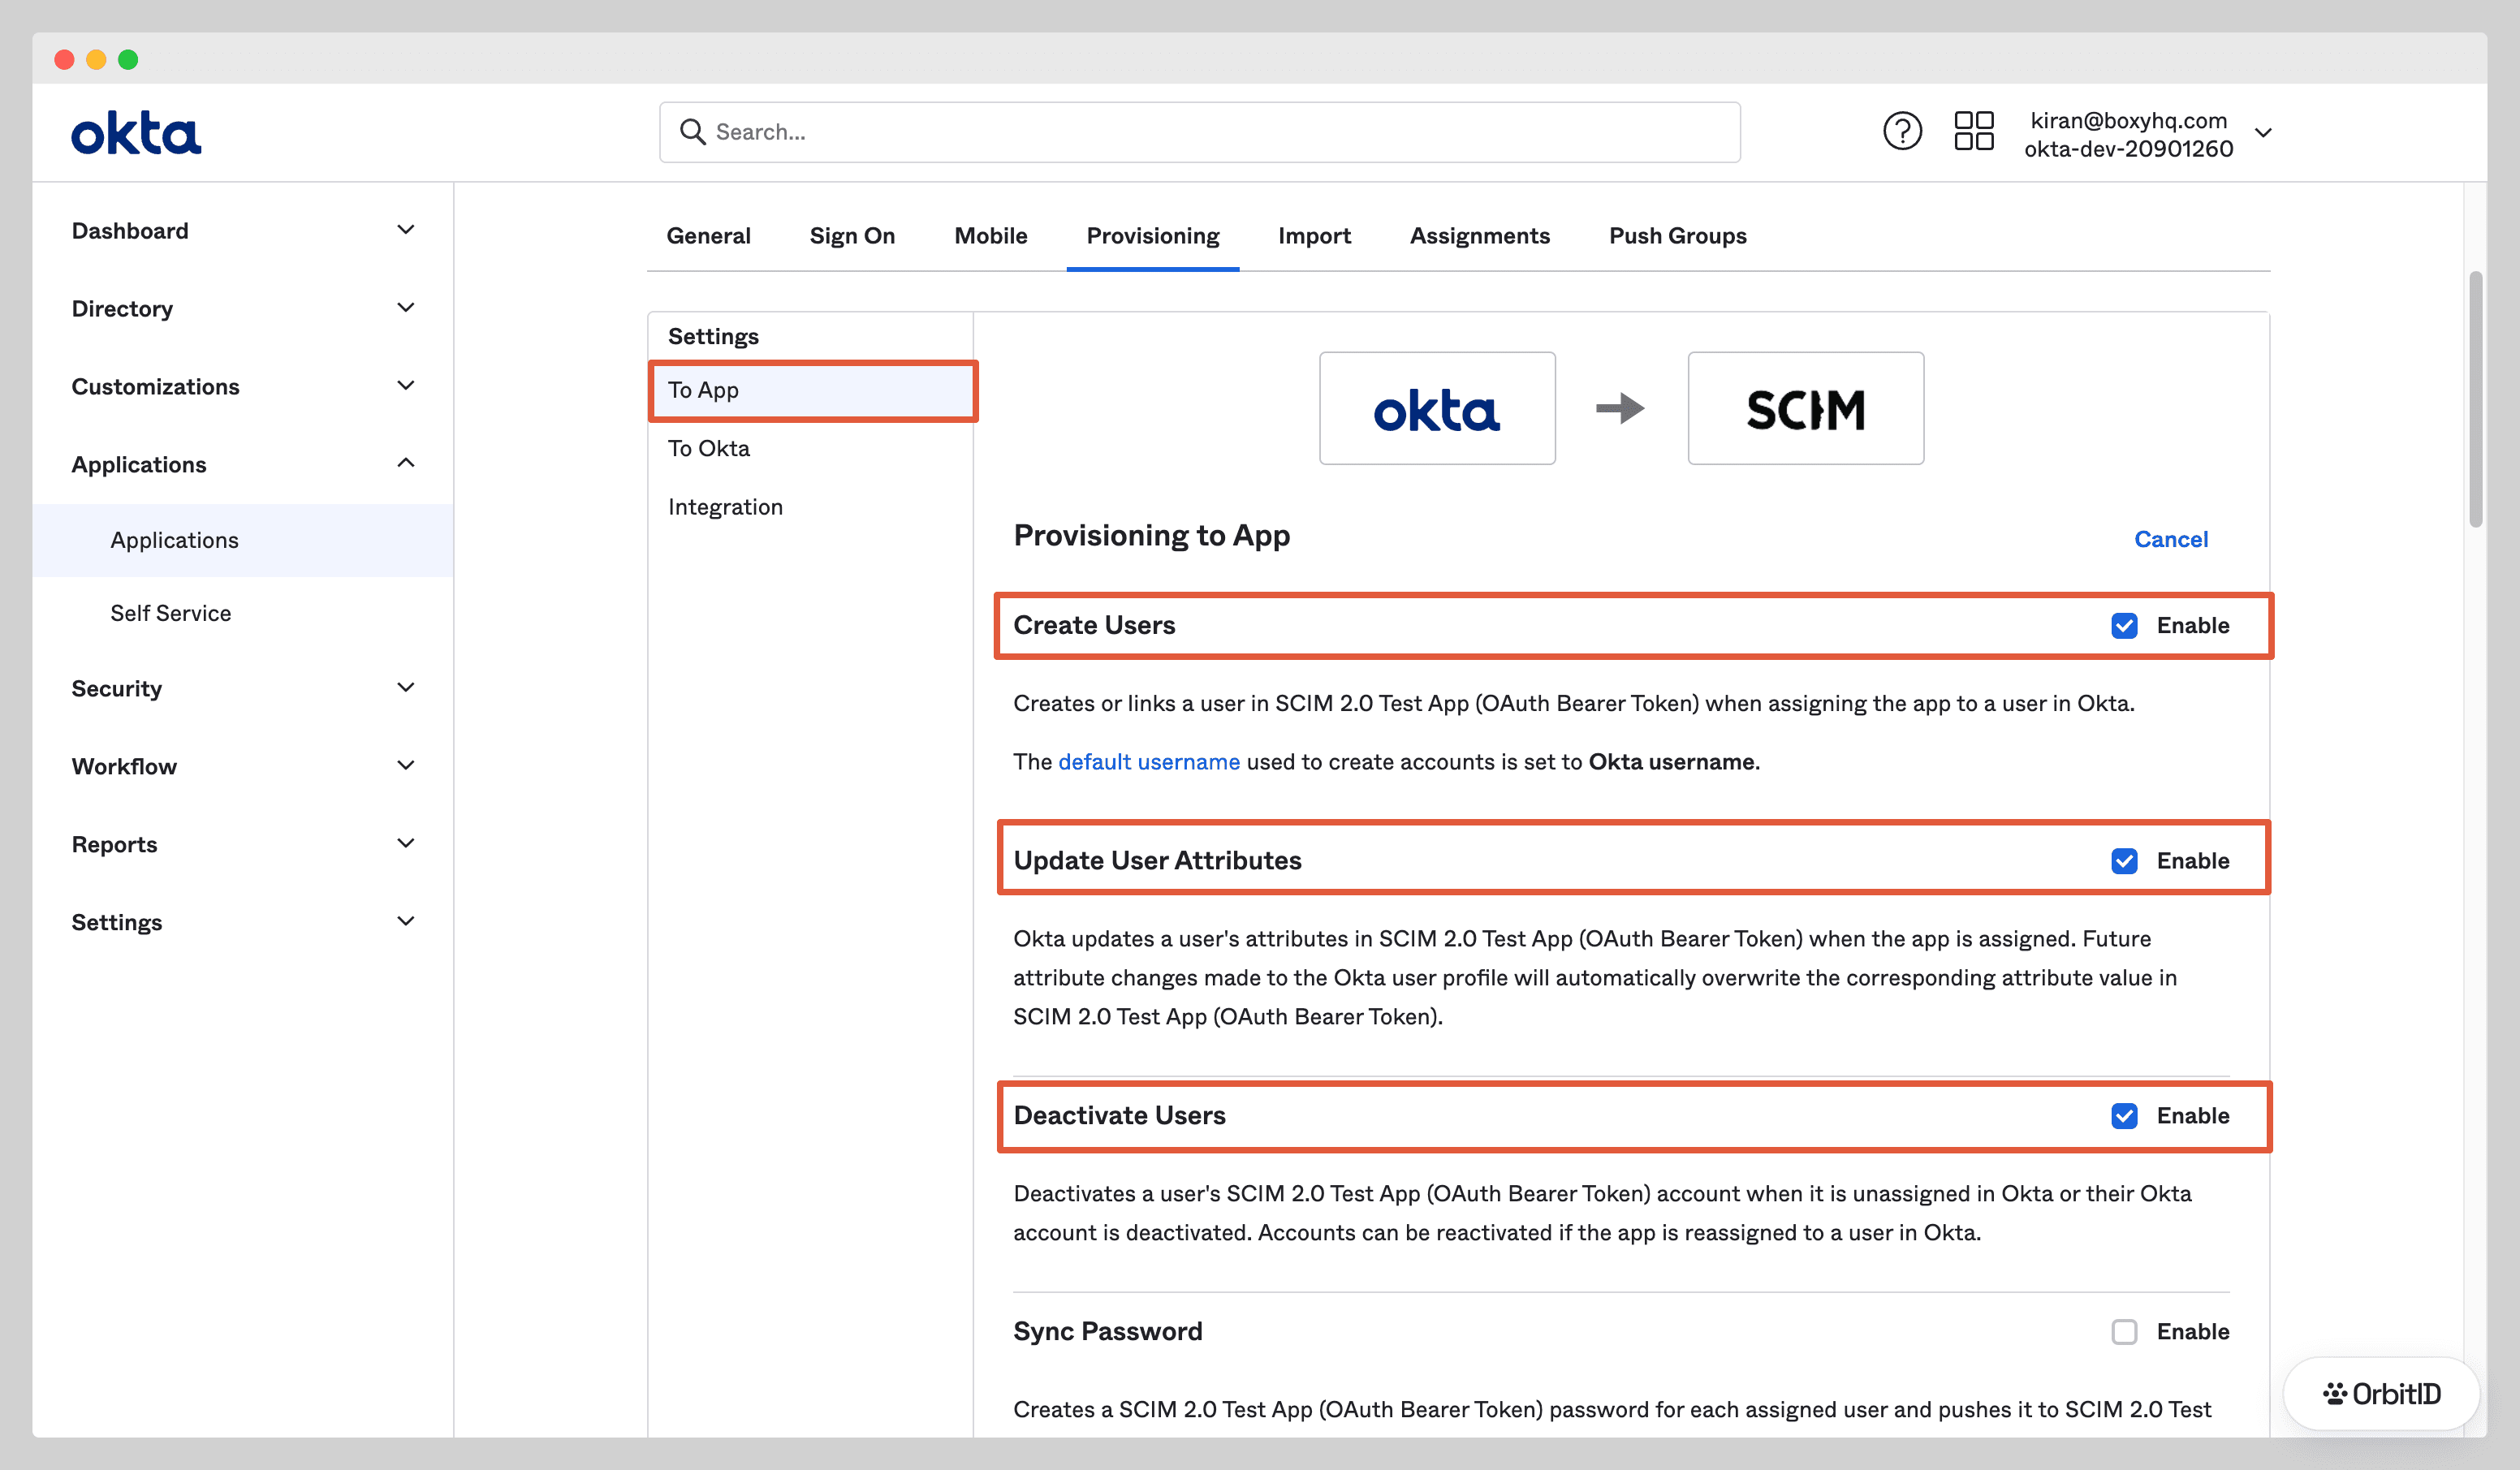Expand the Security sidebar section
This screenshot has height=1470, width=2520.
[x=242, y=688]
